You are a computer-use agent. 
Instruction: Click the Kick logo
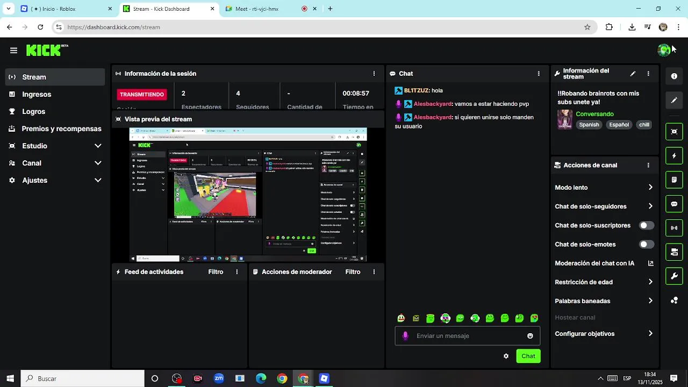(45, 50)
